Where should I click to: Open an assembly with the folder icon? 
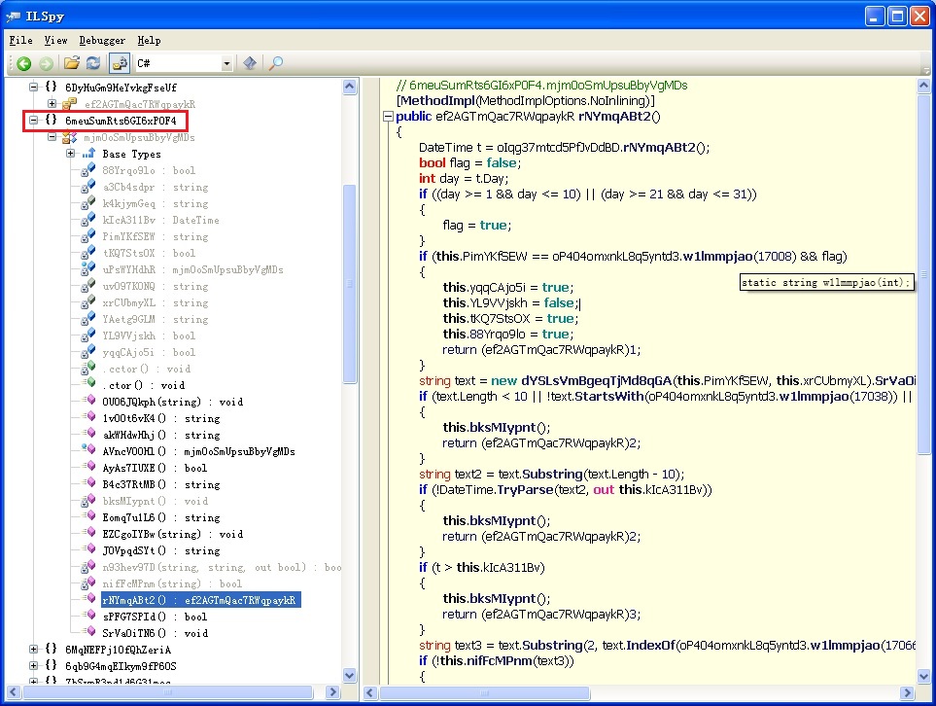click(72, 62)
